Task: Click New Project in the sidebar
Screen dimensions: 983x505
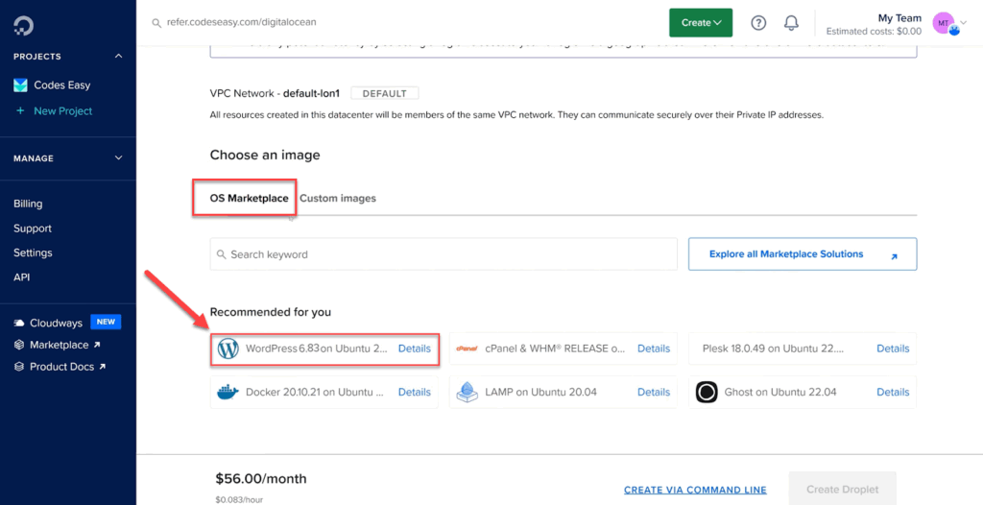Action: pyautogui.click(x=62, y=111)
